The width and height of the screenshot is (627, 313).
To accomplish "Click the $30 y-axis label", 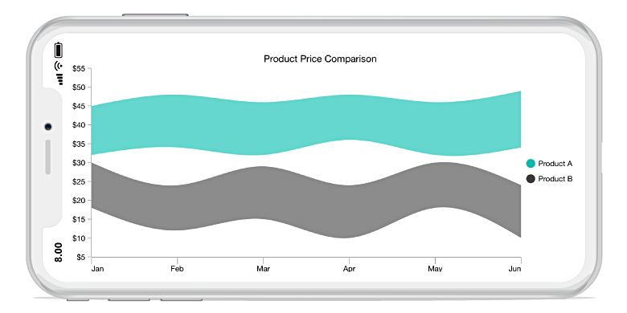I will click(x=79, y=163).
